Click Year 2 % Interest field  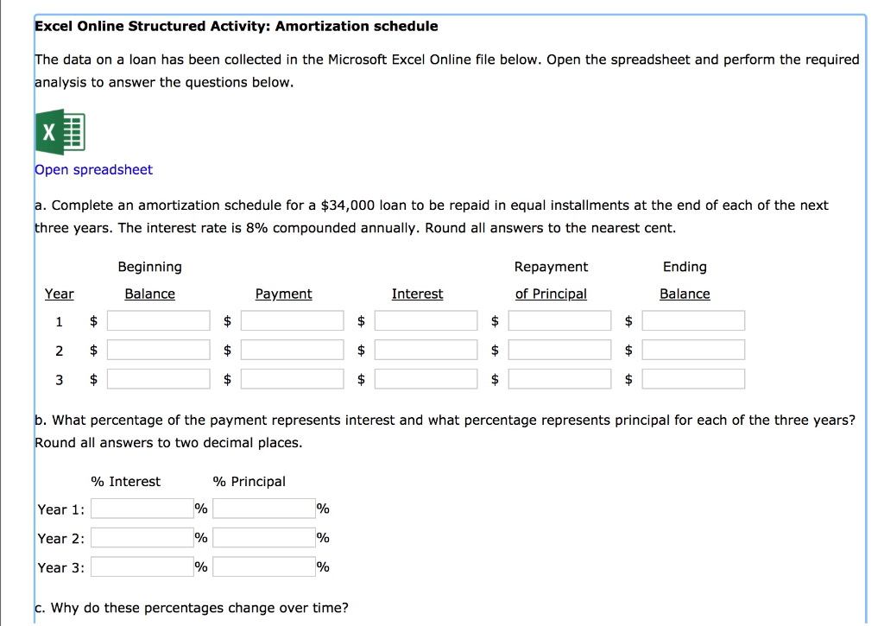(x=142, y=538)
